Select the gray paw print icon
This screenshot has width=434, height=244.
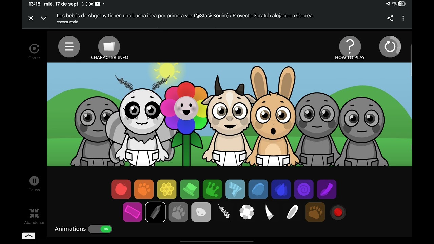click(178, 212)
